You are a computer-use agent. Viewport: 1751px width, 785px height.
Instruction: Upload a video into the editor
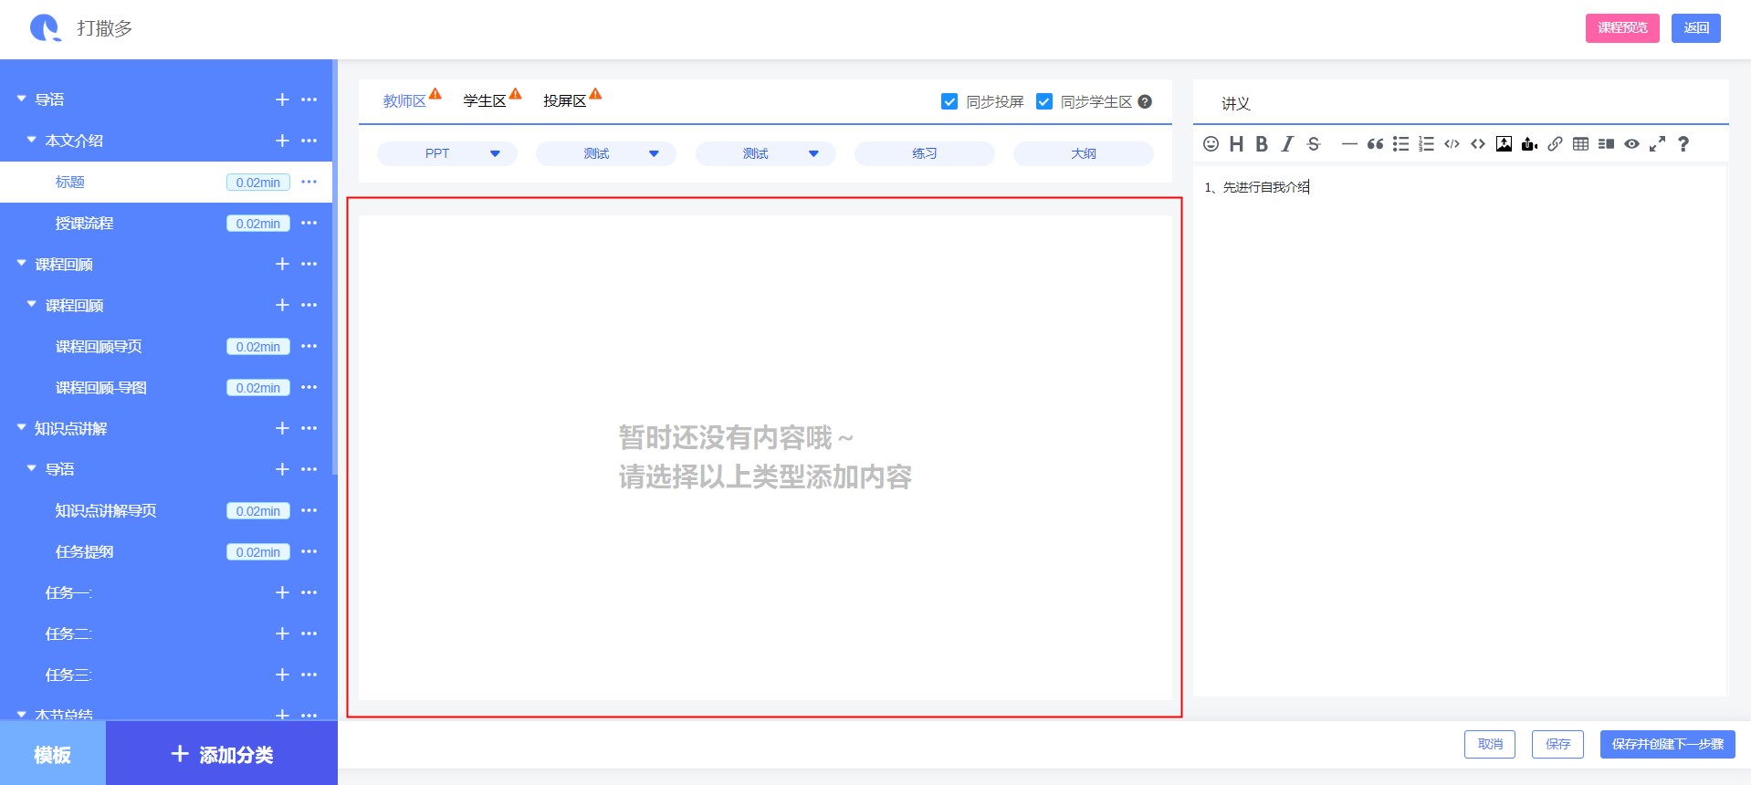(x=1529, y=143)
